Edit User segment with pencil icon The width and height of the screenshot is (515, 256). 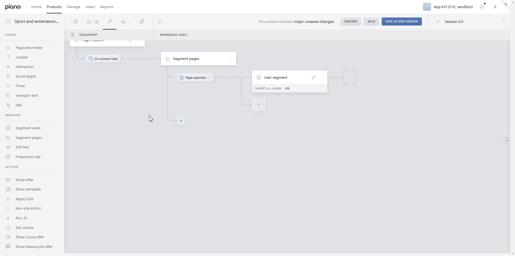coord(314,78)
